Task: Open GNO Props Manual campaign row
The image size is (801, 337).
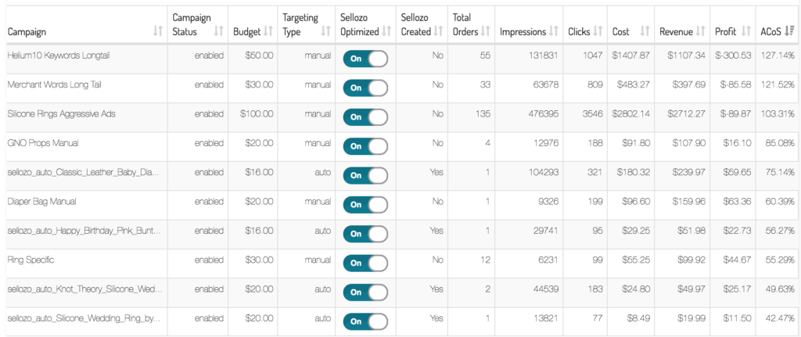Action: pos(43,143)
